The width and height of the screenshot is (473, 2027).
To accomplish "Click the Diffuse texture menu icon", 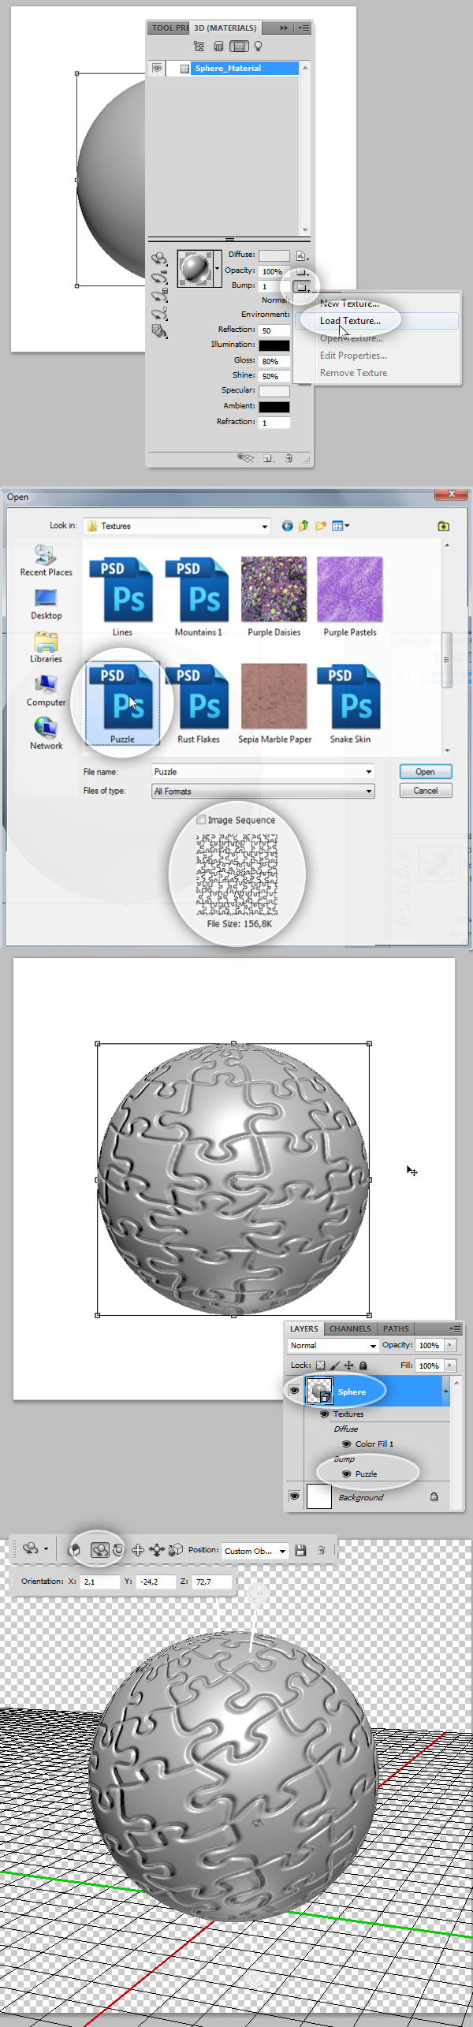I will click(x=300, y=255).
